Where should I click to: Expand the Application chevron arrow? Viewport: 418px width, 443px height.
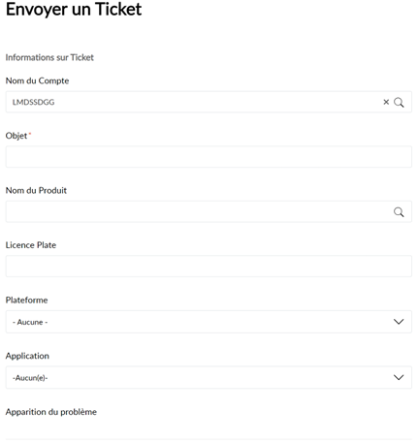coord(399,377)
